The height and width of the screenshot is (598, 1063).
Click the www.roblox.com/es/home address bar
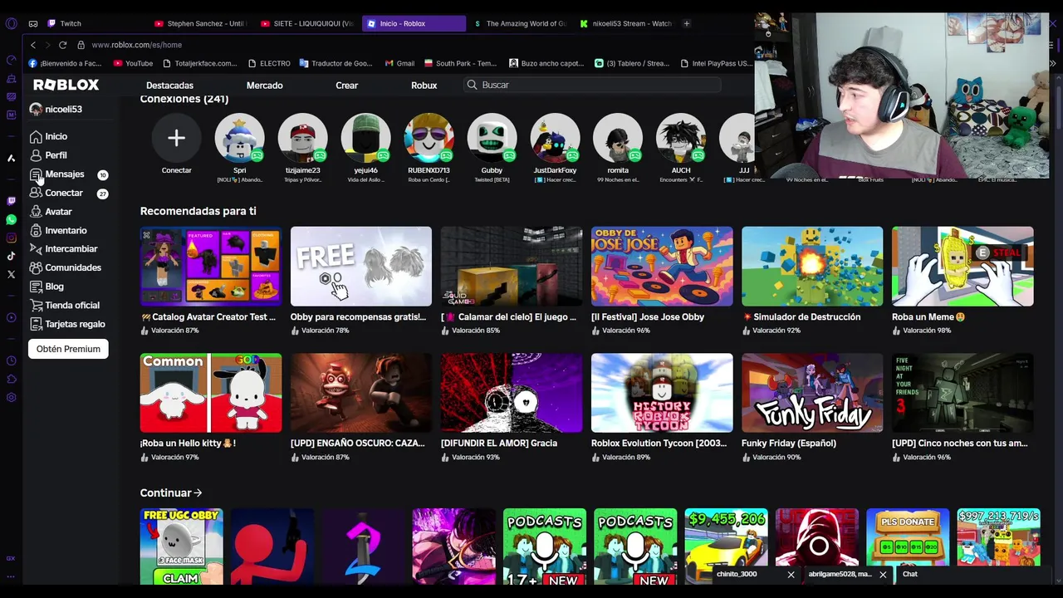point(137,45)
